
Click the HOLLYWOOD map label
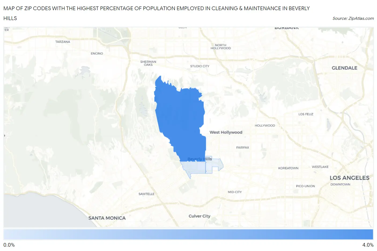(x=265, y=126)
